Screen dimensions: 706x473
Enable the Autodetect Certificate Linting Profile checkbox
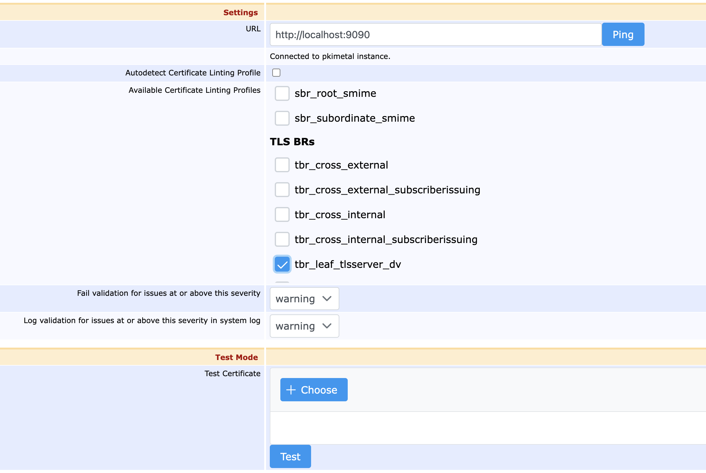[276, 72]
